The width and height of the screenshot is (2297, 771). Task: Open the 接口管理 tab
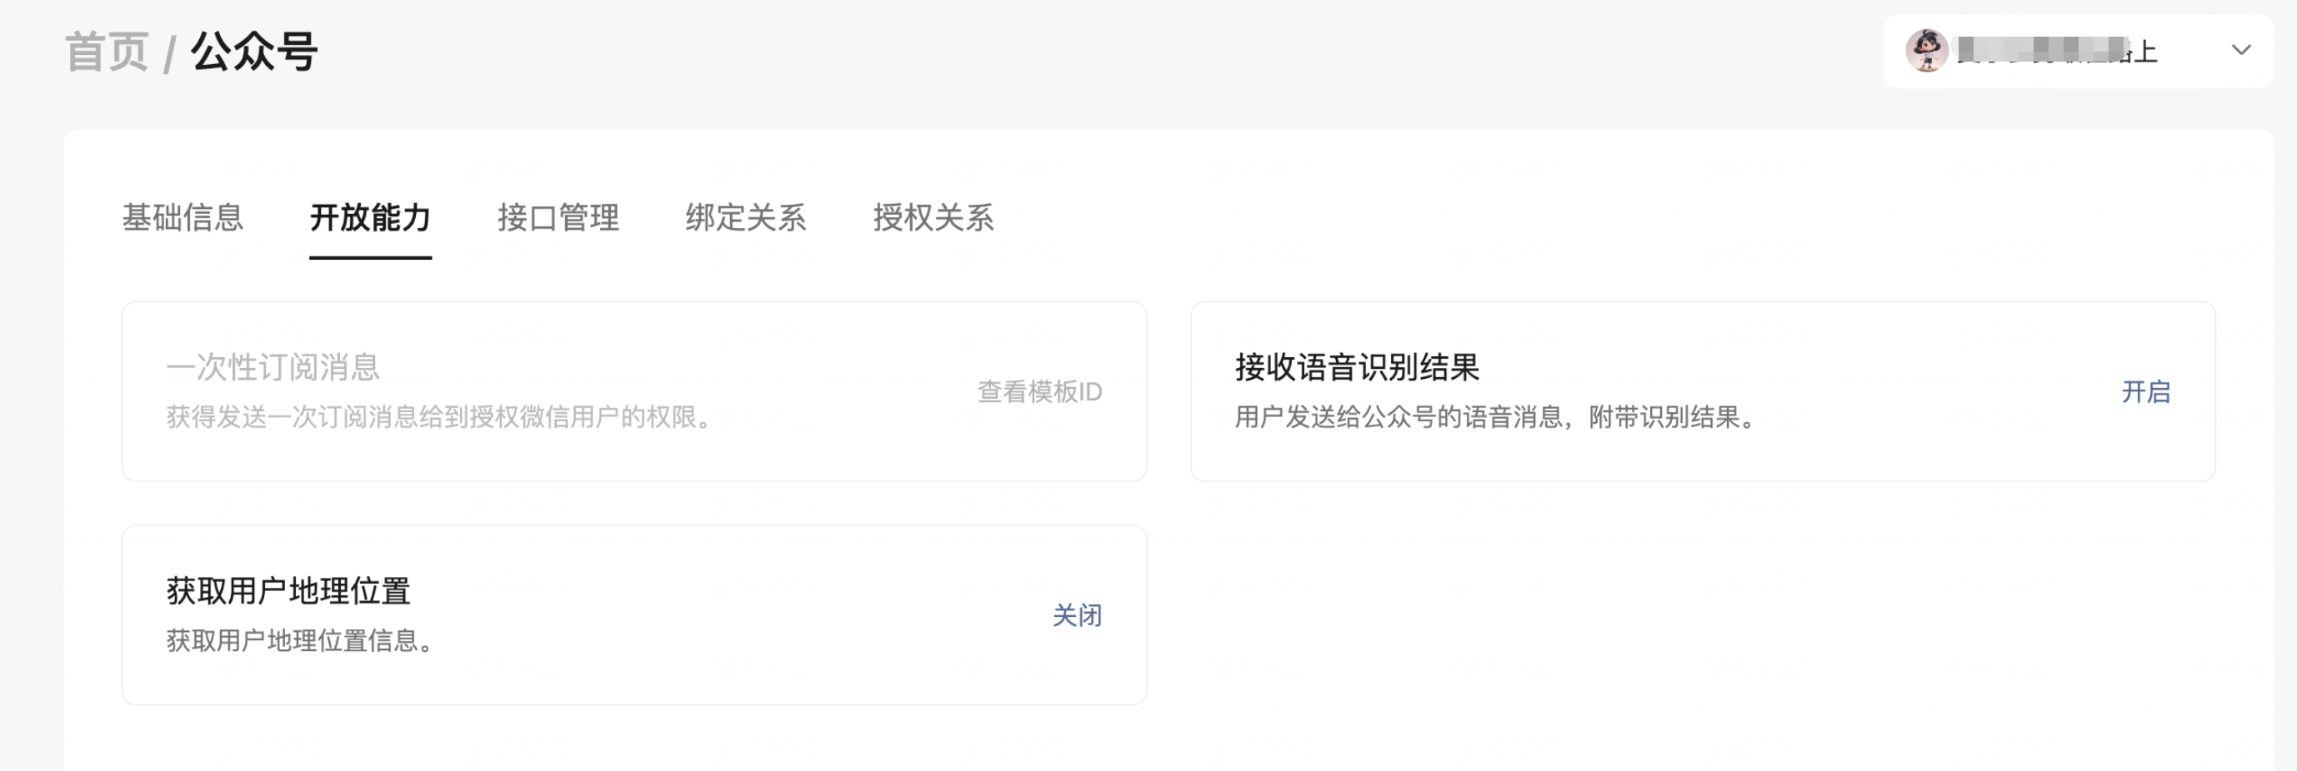pyautogui.click(x=558, y=218)
